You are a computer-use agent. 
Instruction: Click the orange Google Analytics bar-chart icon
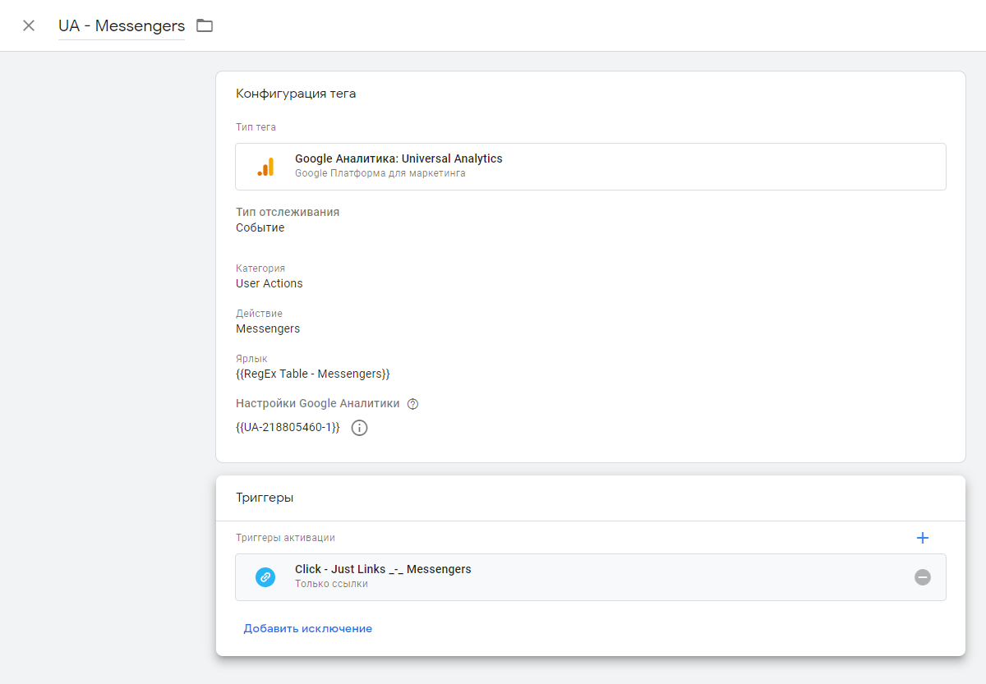265,167
